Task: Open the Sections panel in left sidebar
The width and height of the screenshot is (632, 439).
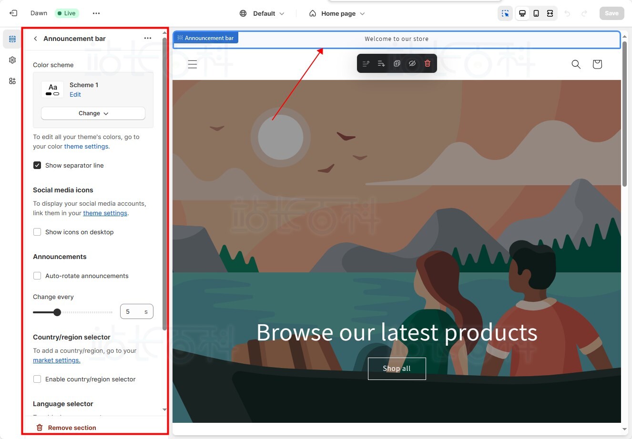Action: pos(12,39)
